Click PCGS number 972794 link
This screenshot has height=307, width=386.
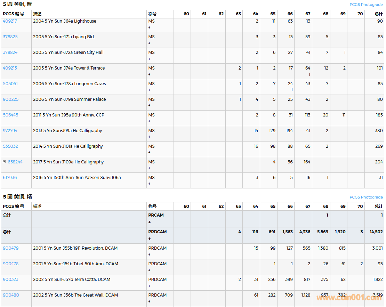(x=10, y=131)
